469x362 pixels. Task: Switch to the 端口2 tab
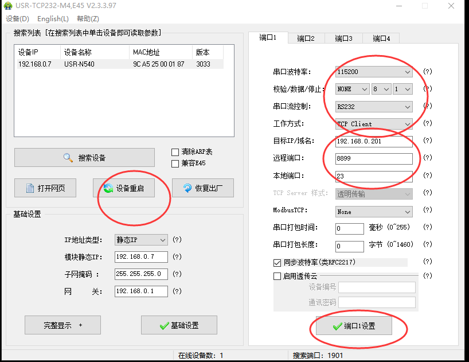coord(306,38)
